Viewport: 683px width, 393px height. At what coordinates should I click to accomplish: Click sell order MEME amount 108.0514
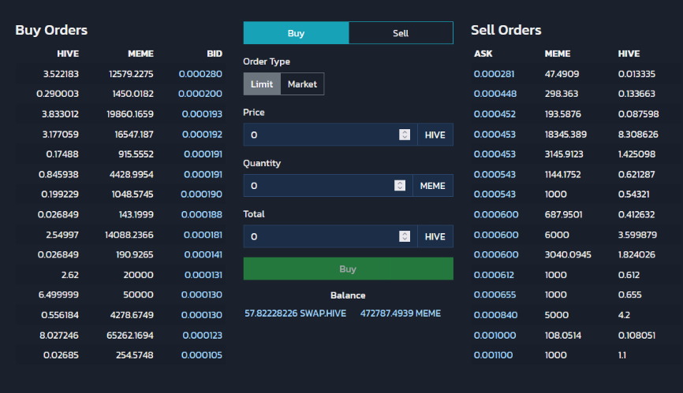pyautogui.click(x=563, y=336)
